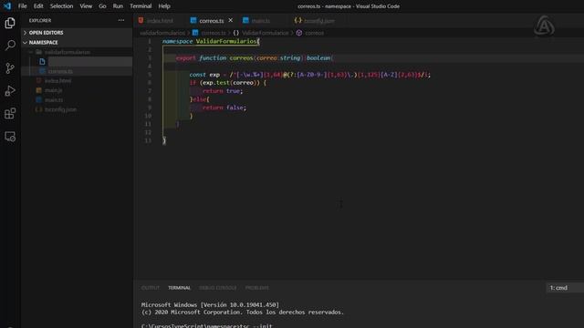
Task: Open the Help menu
Action: tap(164, 6)
